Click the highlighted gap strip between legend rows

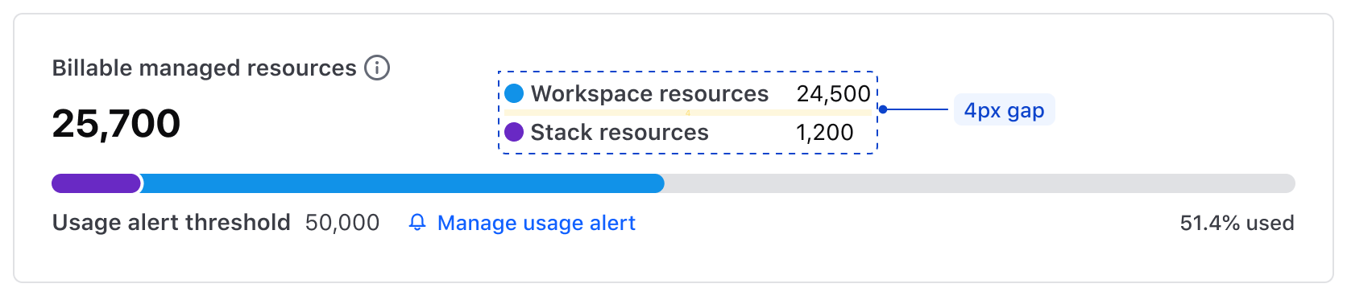[x=688, y=113]
